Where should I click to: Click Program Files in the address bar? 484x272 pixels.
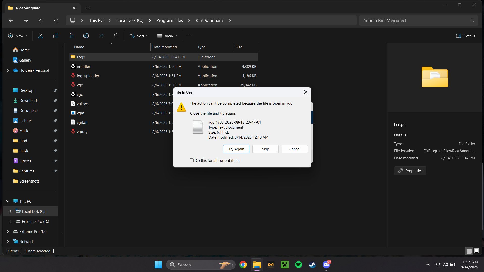[169, 20]
